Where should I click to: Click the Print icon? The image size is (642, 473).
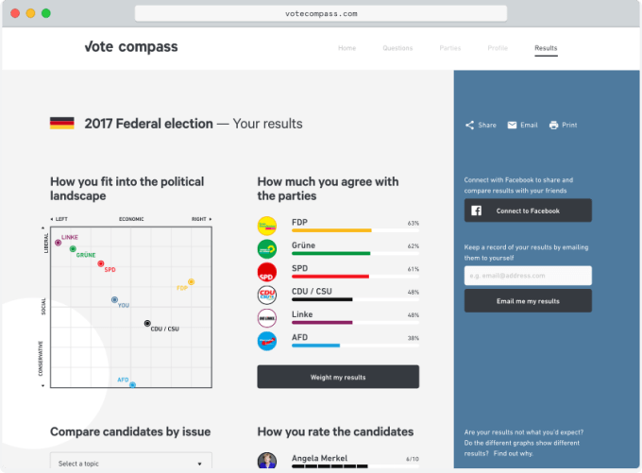(554, 125)
